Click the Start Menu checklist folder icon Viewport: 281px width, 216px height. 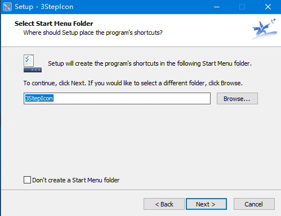tap(33, 63)
